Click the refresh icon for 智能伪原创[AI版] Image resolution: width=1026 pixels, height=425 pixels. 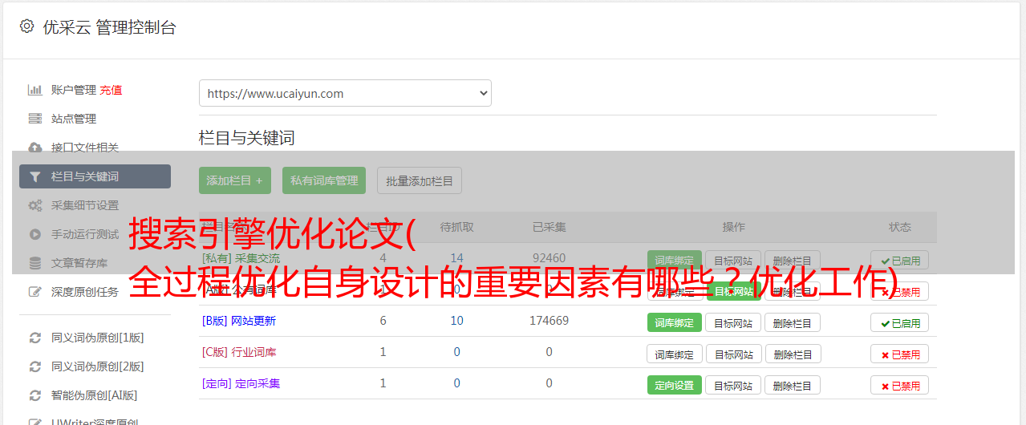[34, 395]
